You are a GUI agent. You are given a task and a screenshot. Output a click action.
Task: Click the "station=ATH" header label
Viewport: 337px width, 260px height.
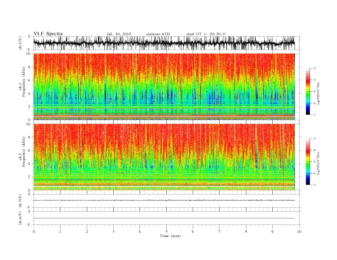(158, 34)
